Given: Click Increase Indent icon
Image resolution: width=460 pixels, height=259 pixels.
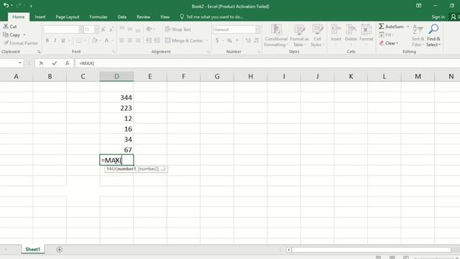Looking at the screenshot, I should (x=157, y=40).
